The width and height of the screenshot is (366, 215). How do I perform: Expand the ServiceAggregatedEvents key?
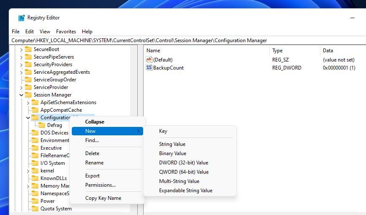pyautogui.click(x=21, y=72)
